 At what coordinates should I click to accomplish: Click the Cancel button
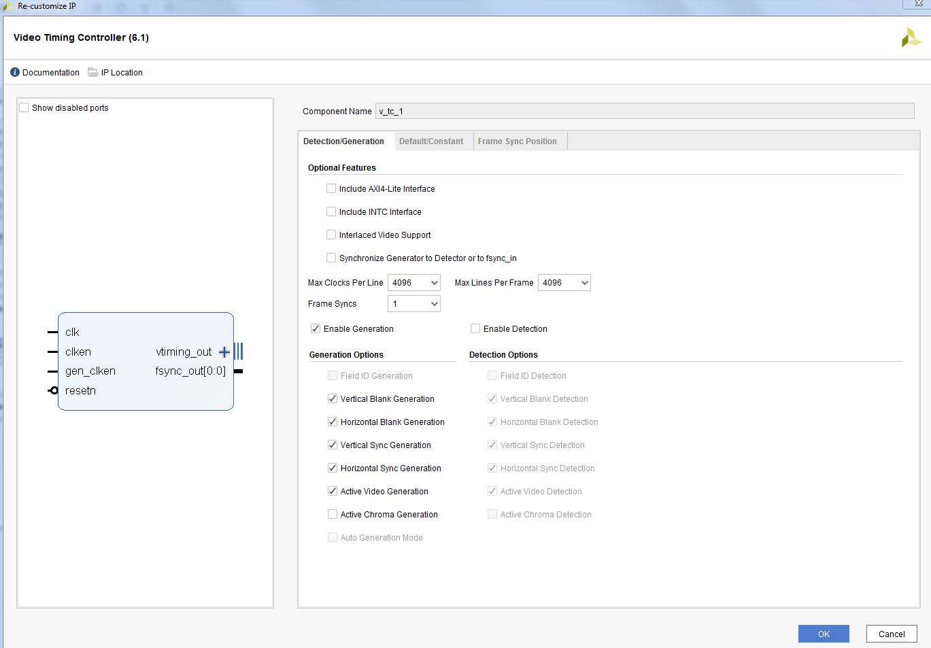[x=891, y=634]
